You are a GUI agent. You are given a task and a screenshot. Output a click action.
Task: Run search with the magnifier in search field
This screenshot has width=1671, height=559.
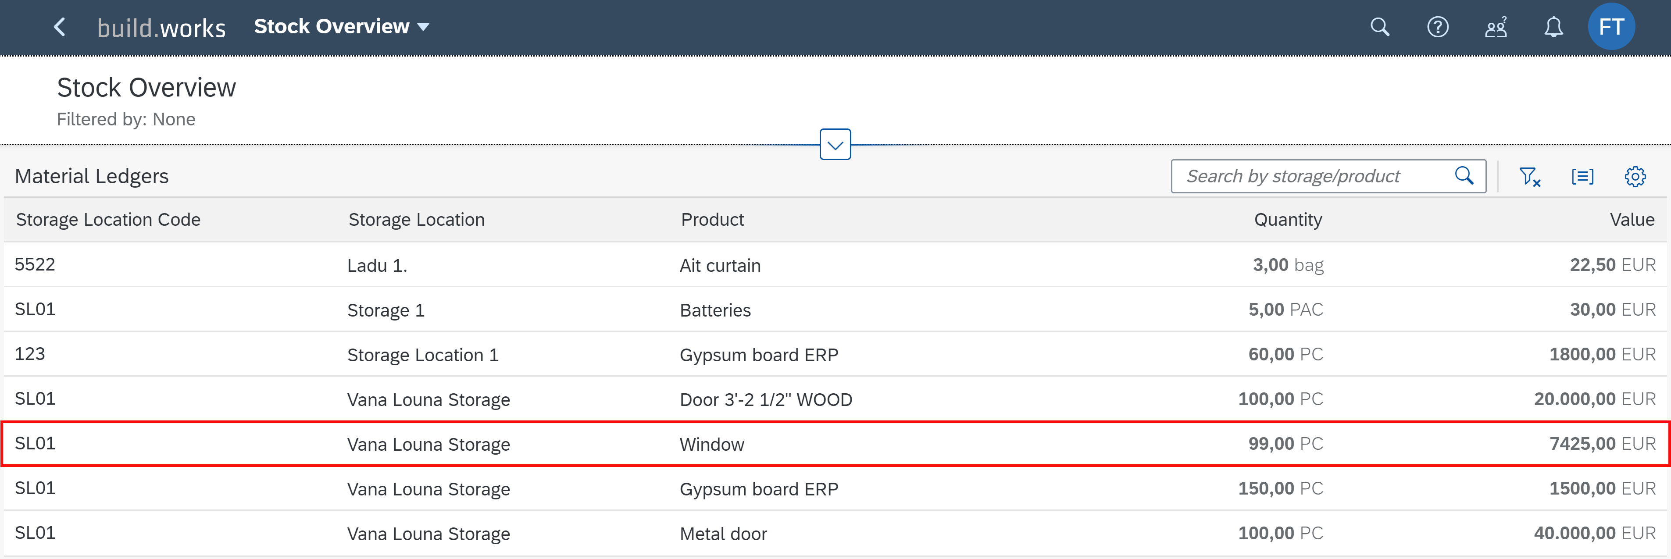pyautogui.click(x=1464, y=176)
